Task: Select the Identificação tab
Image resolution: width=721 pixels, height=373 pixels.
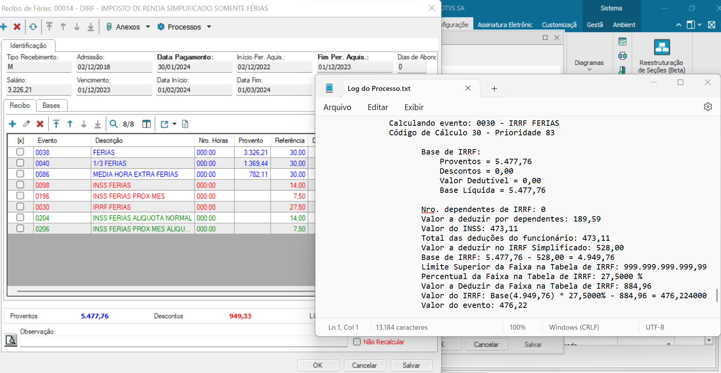Action: pos(28,46)
